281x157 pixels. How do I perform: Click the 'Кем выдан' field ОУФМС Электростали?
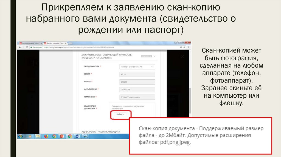click(x=137, y=97)
